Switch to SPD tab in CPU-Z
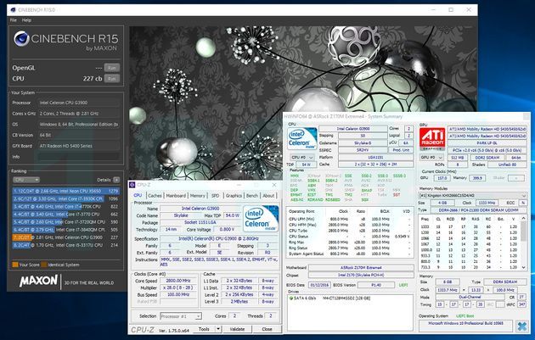Viewport: 535px width, 340px height. [x=216, y=196]
